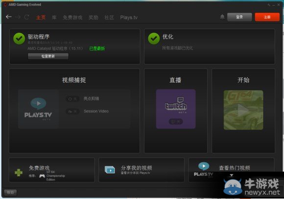Click the 视频捕捉 heading
This screenshot has width=284, height=199.
tap(74, 80)
